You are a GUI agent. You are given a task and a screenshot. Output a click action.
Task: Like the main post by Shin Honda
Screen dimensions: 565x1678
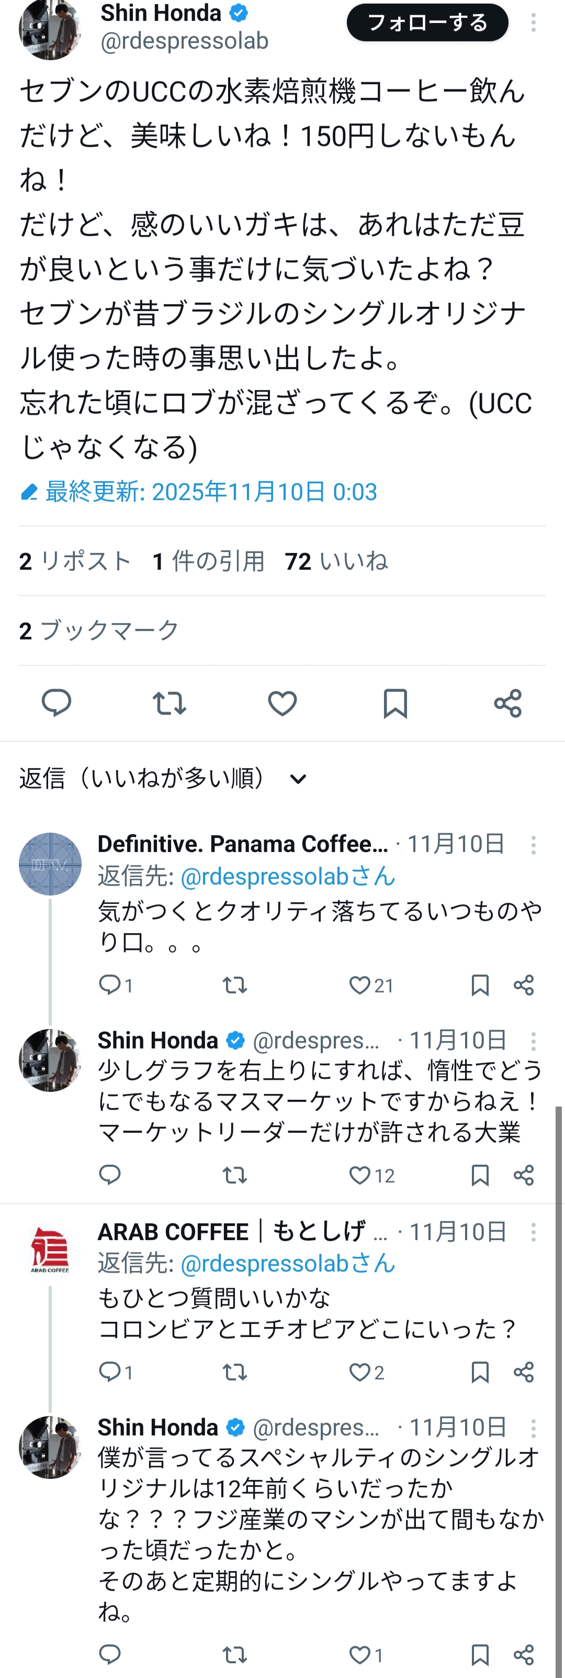282,703
